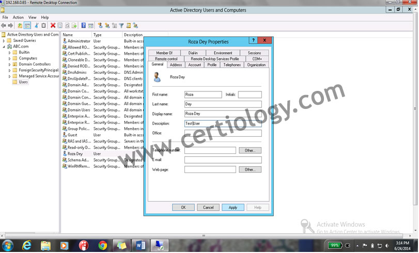The height and width of the screenshot is (253, 419).
Task: Click the Apply button
Action: coord(232,208)
